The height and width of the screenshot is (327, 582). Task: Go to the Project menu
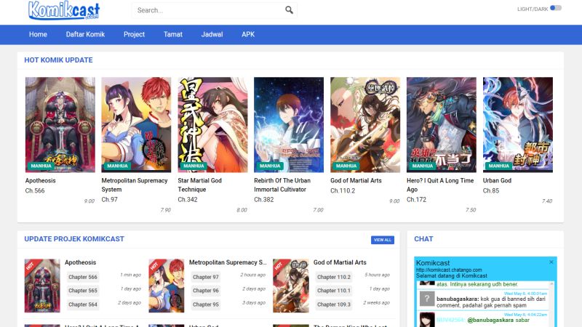134,34
